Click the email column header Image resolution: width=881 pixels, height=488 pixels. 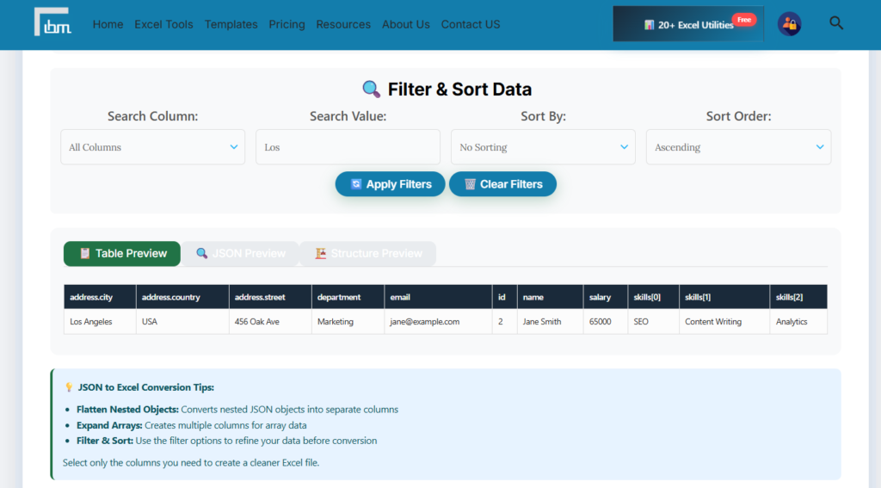click(x=438, y=297)
